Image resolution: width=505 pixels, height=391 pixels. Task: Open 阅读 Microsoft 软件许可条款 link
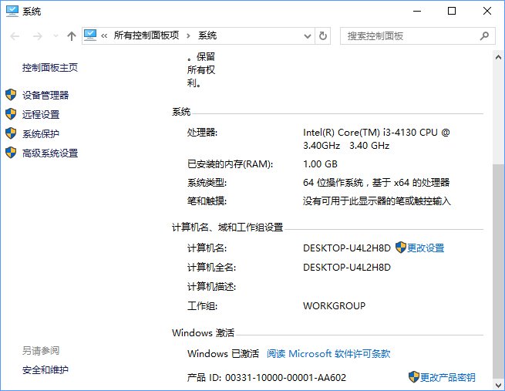coord(328,353)
